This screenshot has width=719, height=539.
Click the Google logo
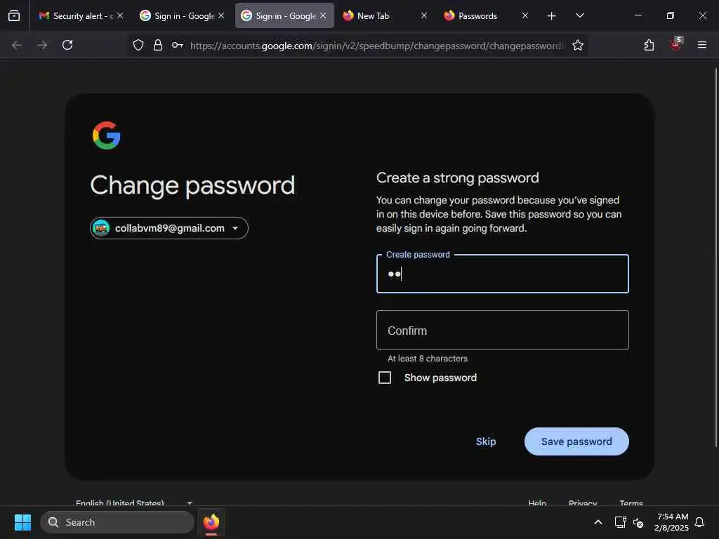[x=107, y=135]
